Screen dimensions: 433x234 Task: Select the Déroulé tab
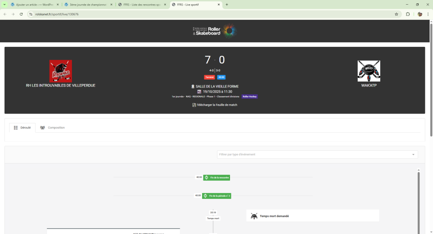[22, 128]
